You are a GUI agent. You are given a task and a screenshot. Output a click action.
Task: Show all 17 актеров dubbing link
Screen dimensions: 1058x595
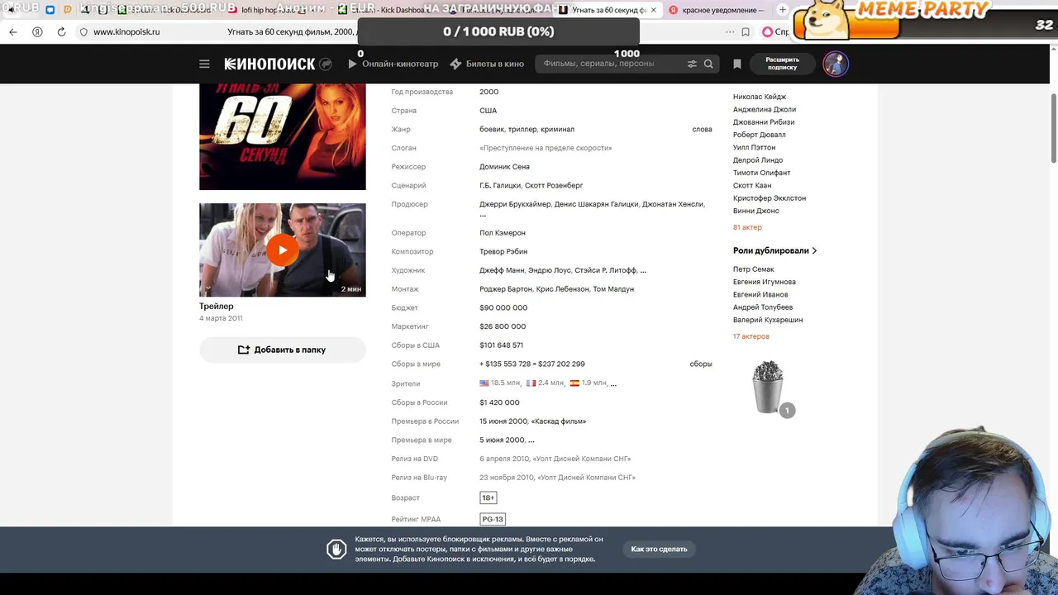tap(751, 336)
